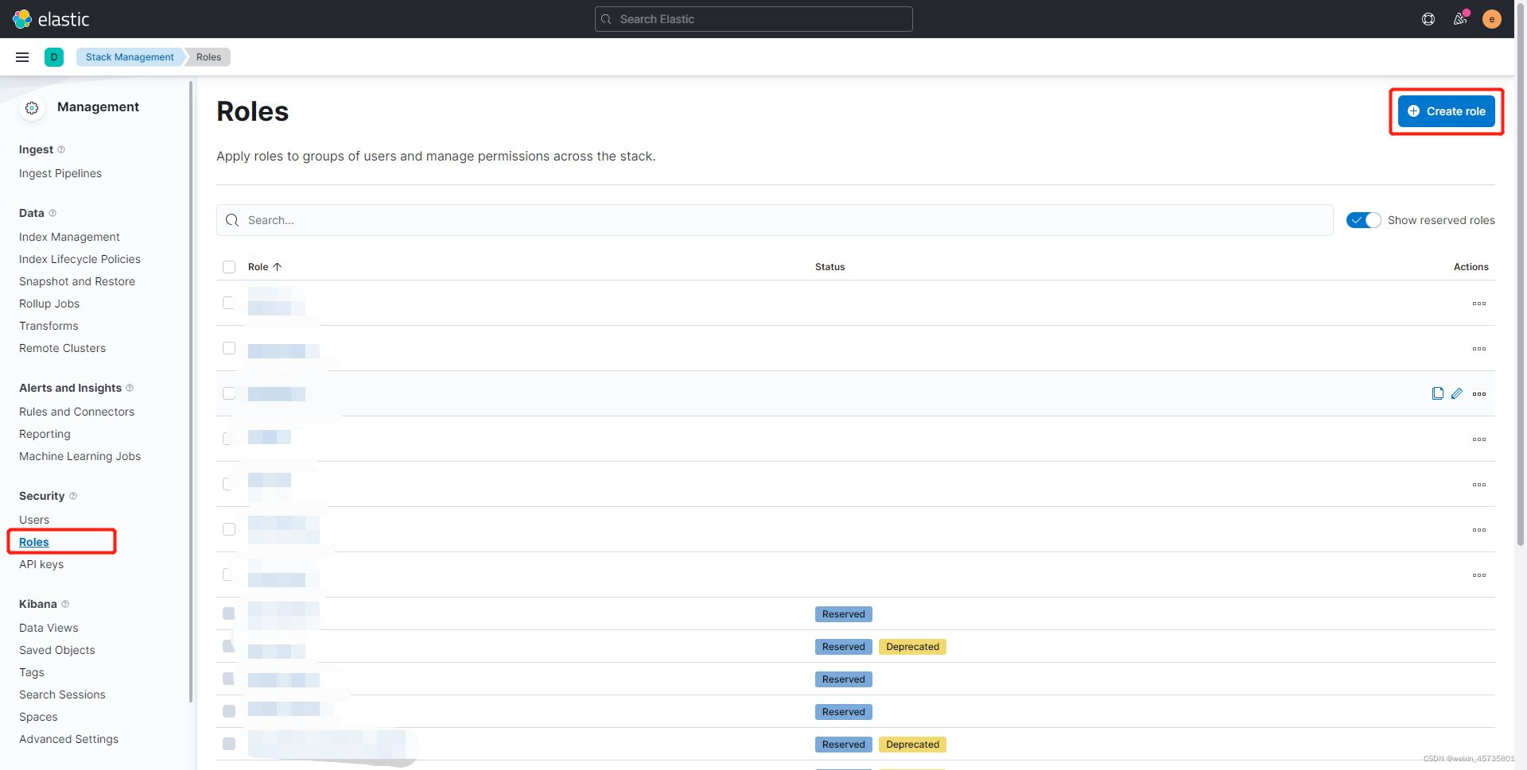
Task: Open Machine Learning Jobs
Action: click(x=80, y=456)
